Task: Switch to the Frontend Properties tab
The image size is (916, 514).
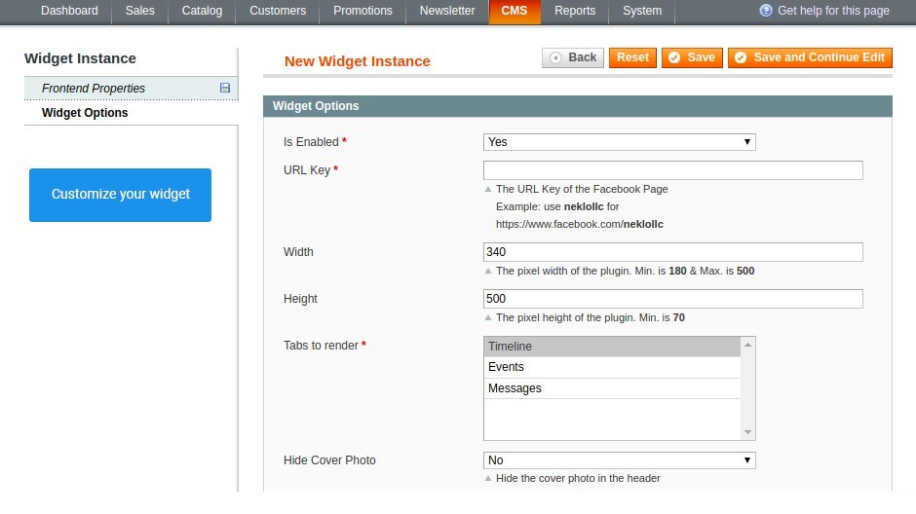Action: pyautogui.click(x=131, y=88)
